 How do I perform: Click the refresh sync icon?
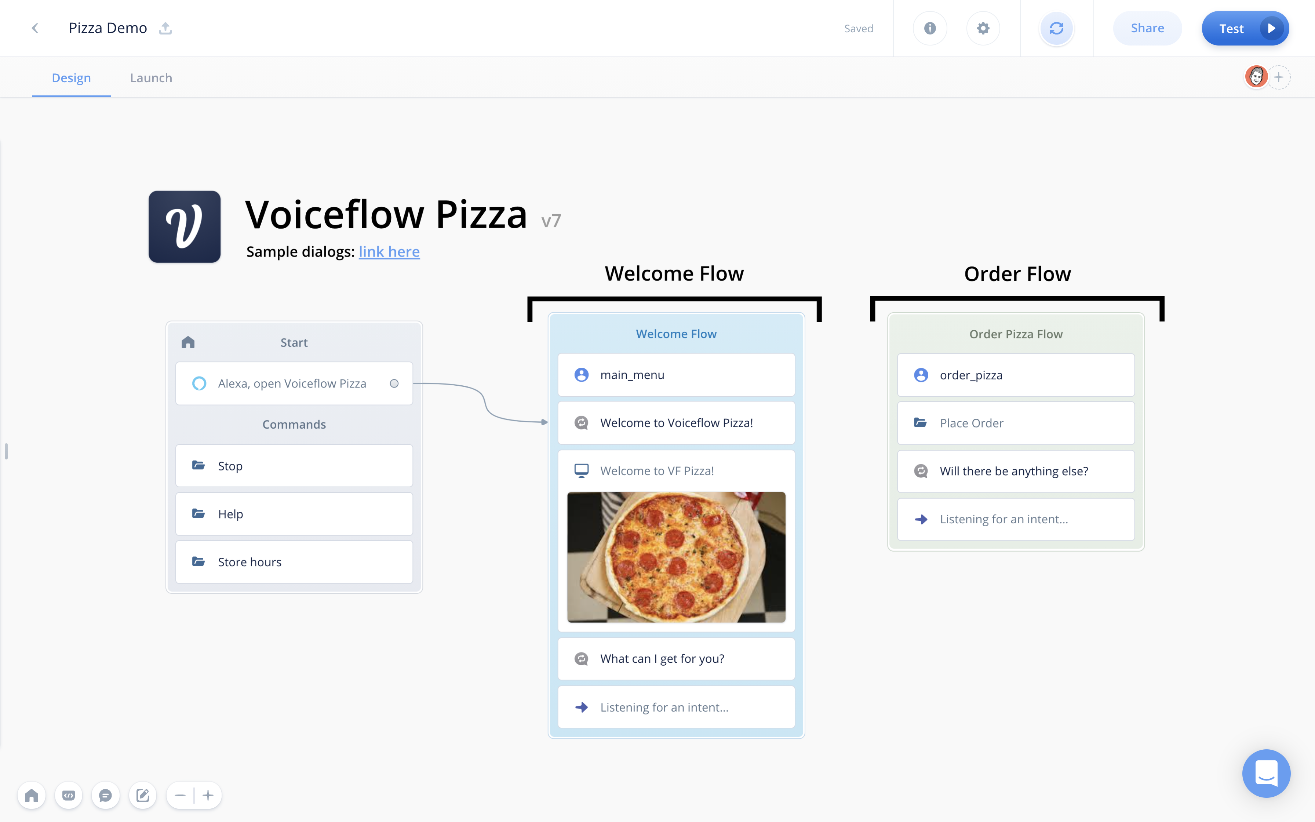(x=1056, y=28)
